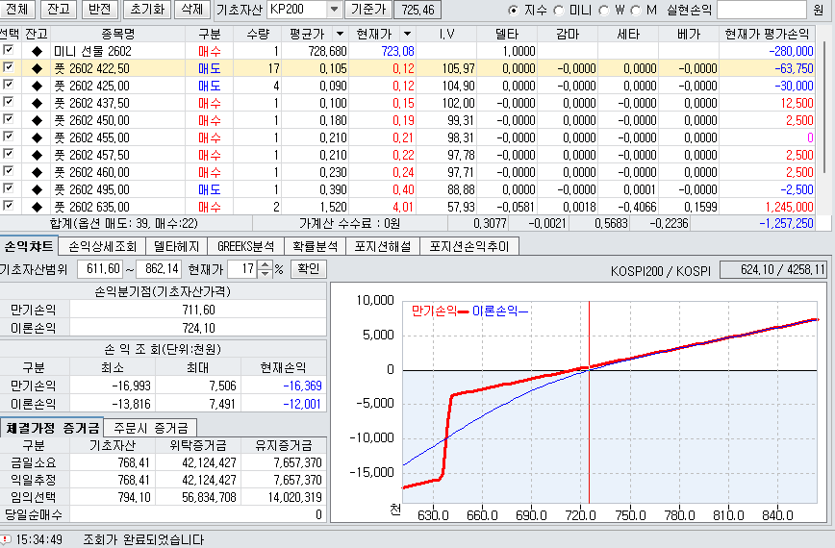The width and height of the screenshot is (835, 548).
Task: Click the 기준가 button
Action: pyautogui.click(x=368, y=9)
